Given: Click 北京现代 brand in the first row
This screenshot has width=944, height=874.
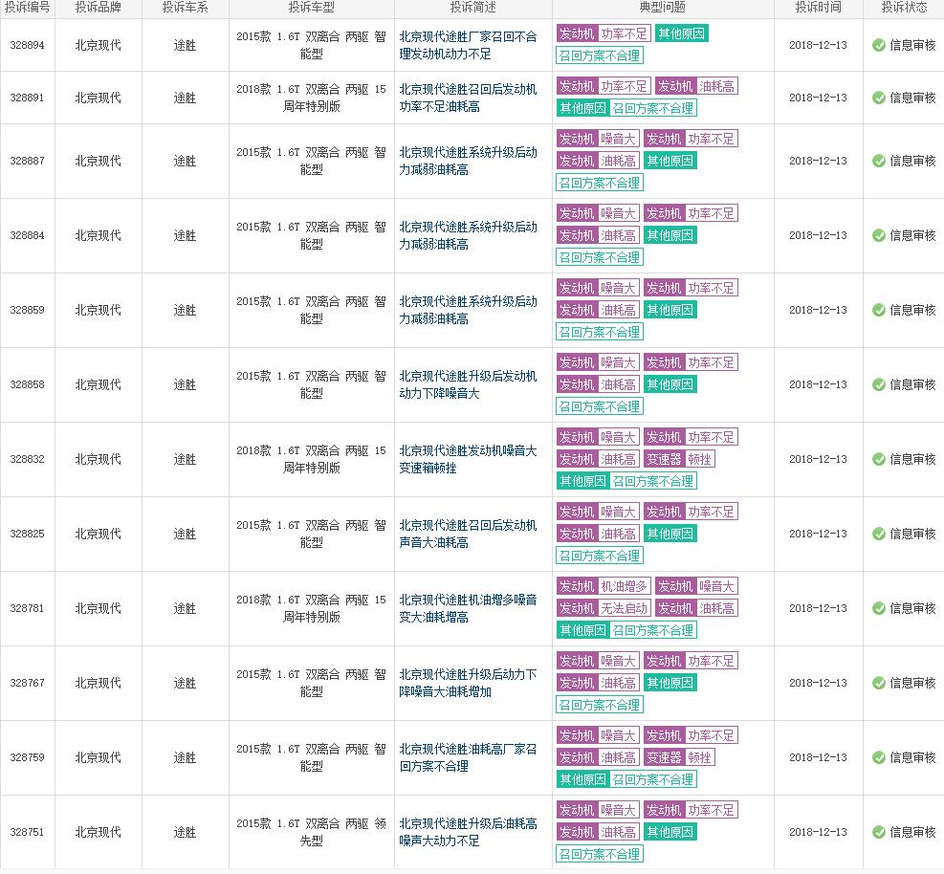Looking at the screenshot, I should [99, 44].
